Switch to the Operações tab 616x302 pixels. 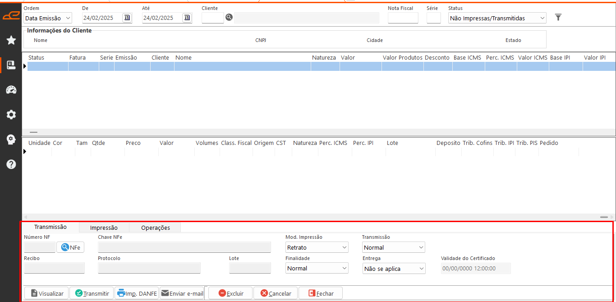pos(156,228)
